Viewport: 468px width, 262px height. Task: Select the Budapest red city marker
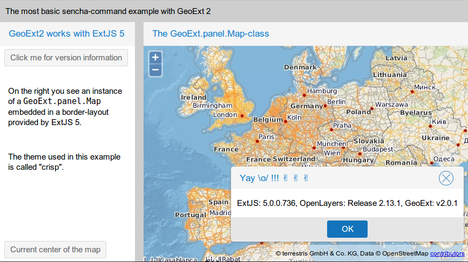[x=360, y=154]
